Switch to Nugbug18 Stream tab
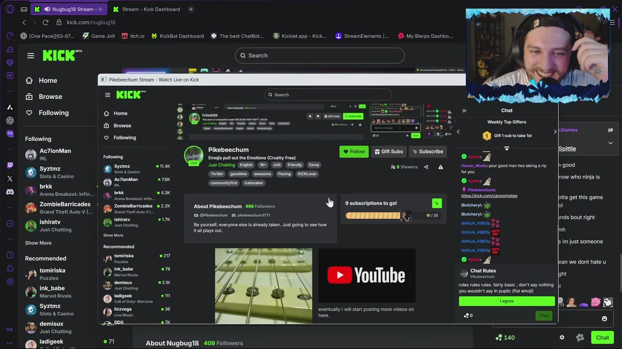622x349 pixels. [69, 9]
